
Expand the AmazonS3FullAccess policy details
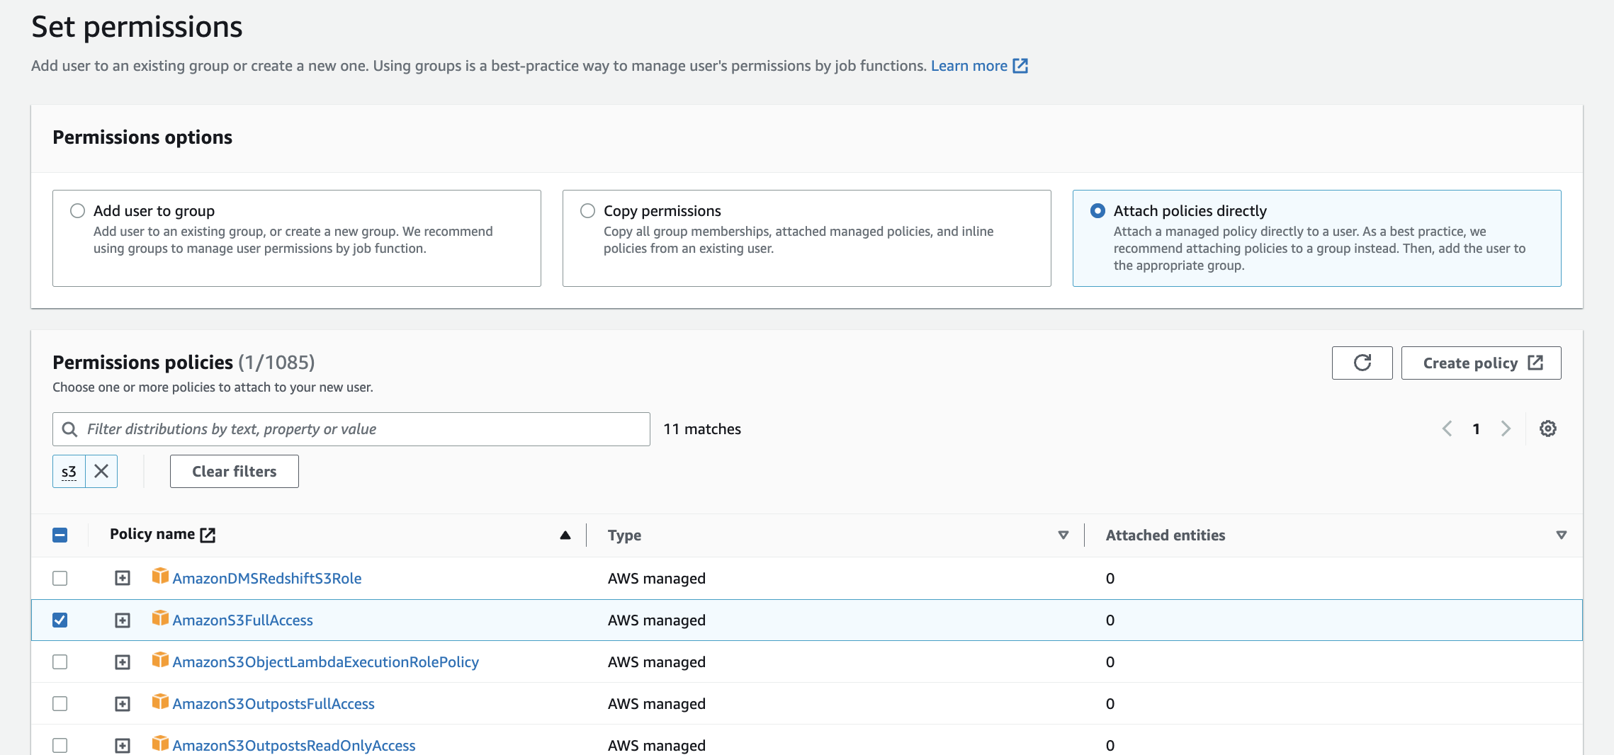pyautogui.click(x=123, y=620)
